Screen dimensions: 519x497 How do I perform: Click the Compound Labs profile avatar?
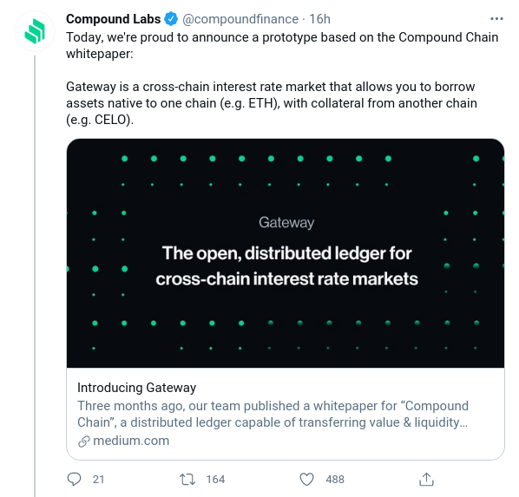pos(35,31)
